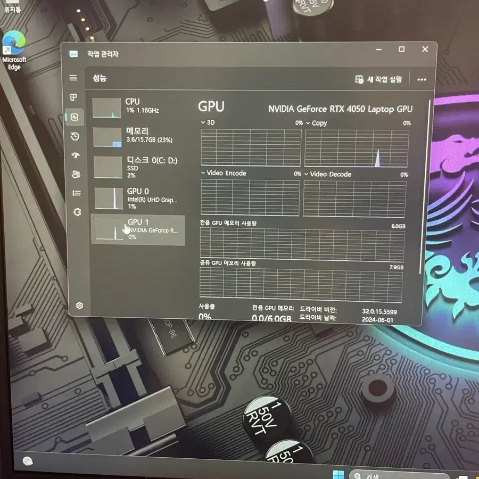Click the Task Manager title bar app icon

pos(73,54)
